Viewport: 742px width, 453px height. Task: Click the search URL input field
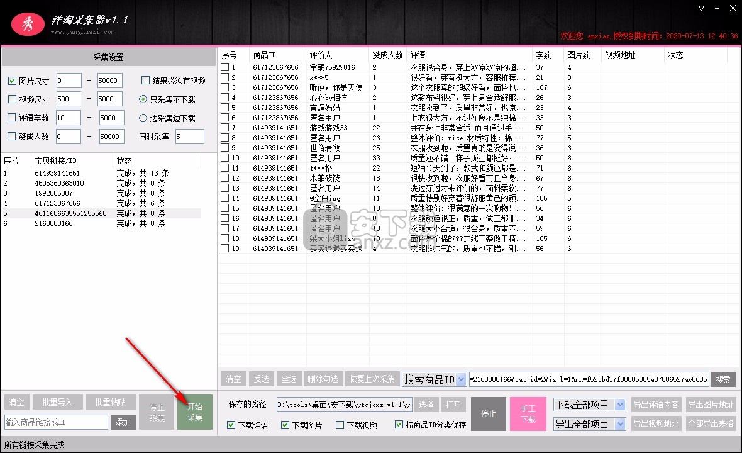tap(589, 379)
